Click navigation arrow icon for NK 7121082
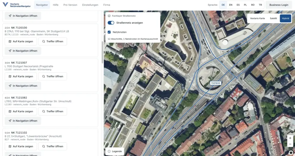Image resolution: width=295 pixels, height=156 pixels. pos(10,121)
